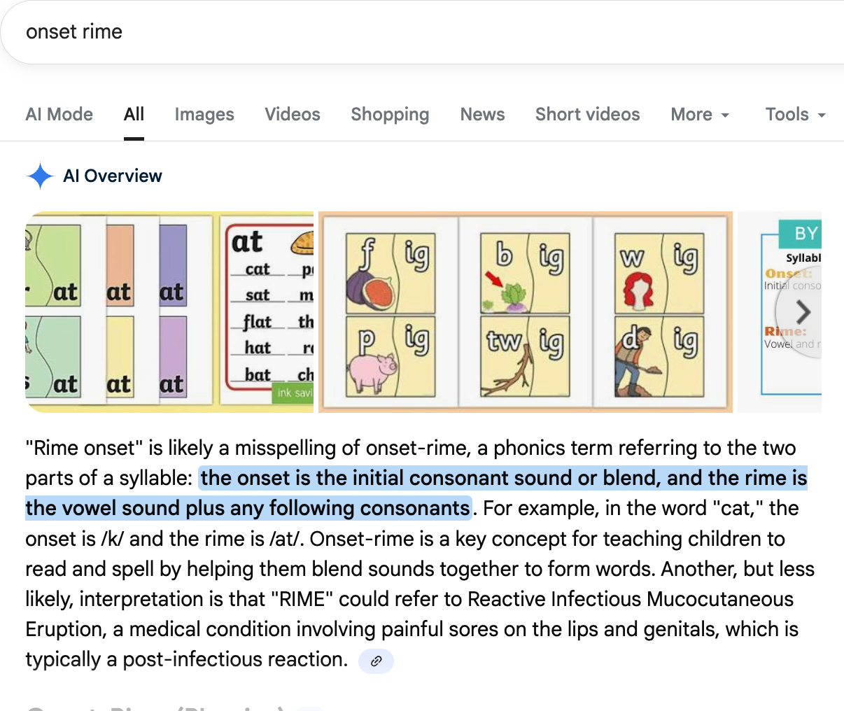Open the Videos tab
The image size is (844, 711).
293,115
